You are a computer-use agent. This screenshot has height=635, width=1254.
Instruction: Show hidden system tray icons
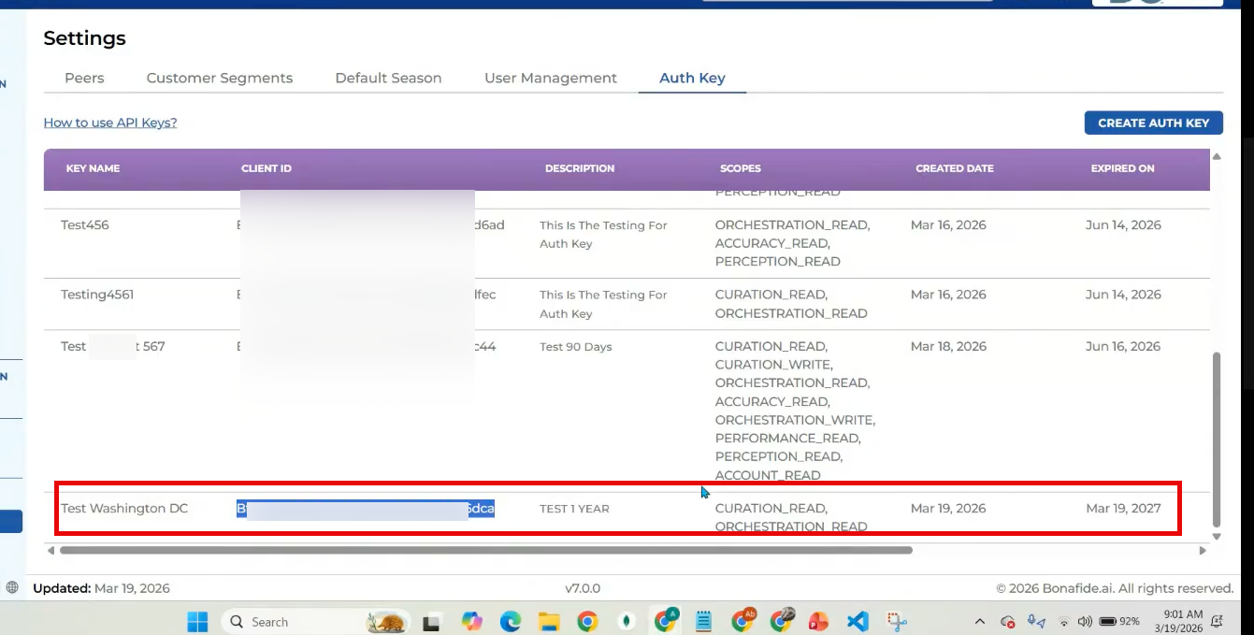tap(980, 622)
